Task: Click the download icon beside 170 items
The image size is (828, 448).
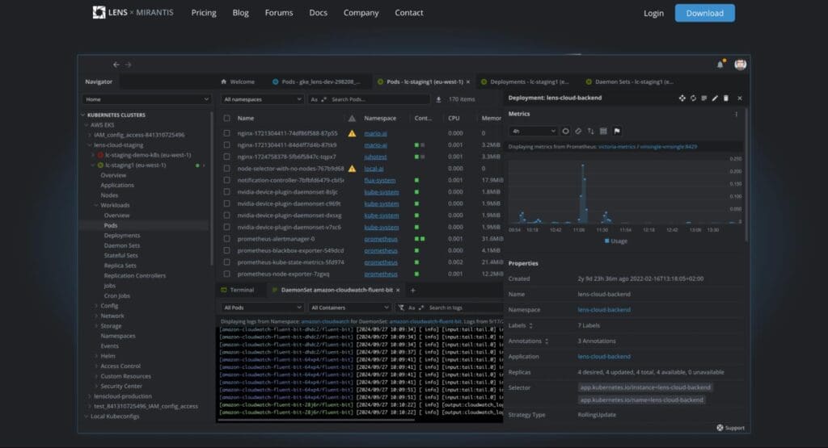Action: pyautogui.click(x=438, y=99)
